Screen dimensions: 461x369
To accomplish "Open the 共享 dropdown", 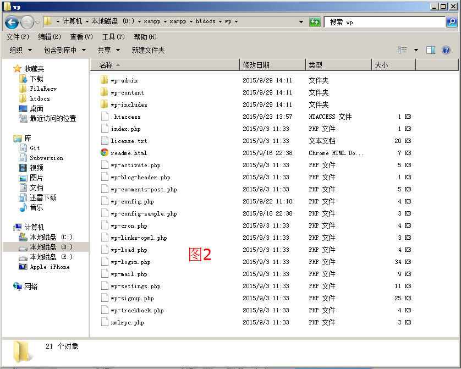I will (109, 50).
